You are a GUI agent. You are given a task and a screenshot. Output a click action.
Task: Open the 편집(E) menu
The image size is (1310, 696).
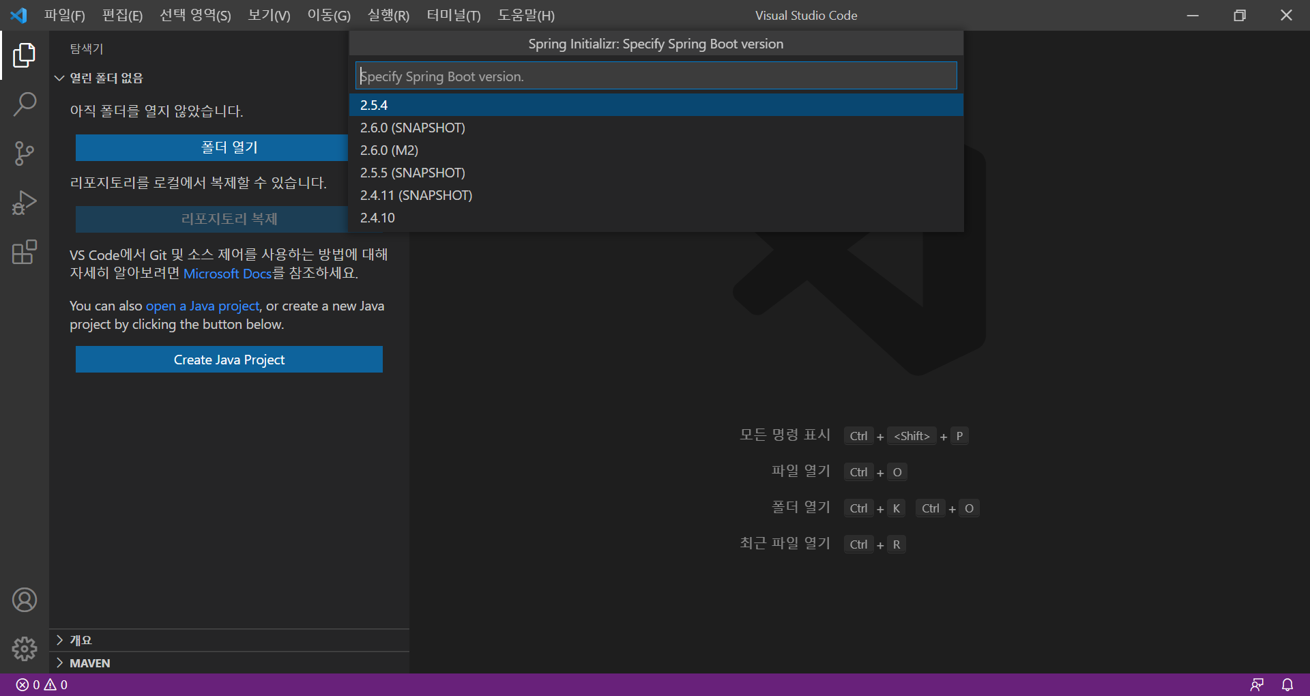point(123,15)
